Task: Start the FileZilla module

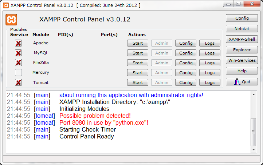Action: tap(138, 63)
